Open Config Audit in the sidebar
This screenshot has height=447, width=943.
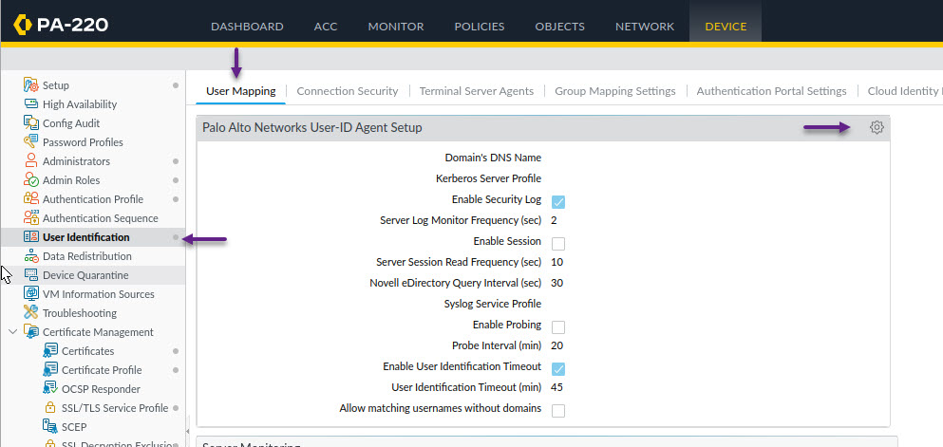71,123
